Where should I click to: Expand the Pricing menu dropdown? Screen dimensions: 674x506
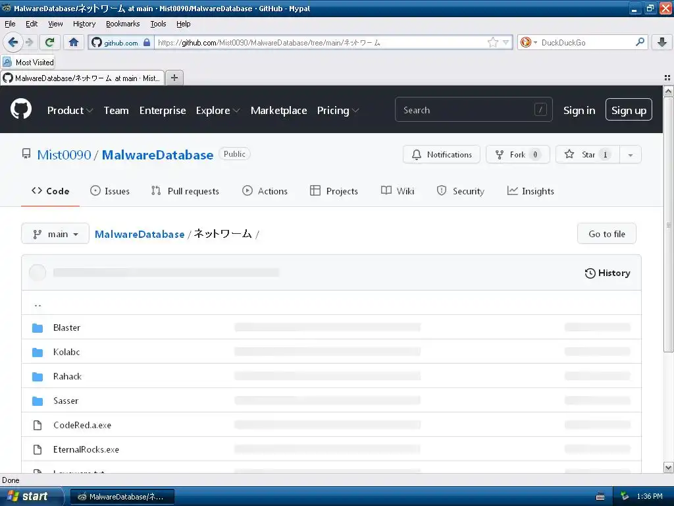(x=338, y=111)
